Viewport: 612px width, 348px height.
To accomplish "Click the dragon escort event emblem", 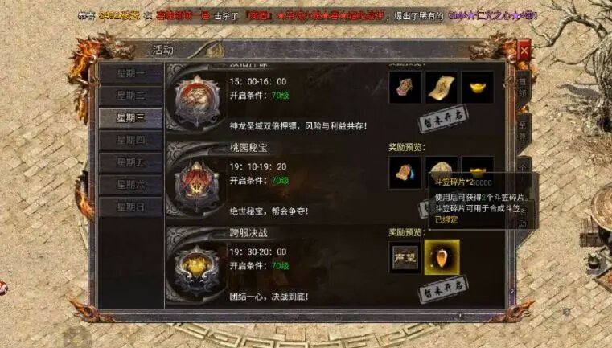I will tap(197, 100).
